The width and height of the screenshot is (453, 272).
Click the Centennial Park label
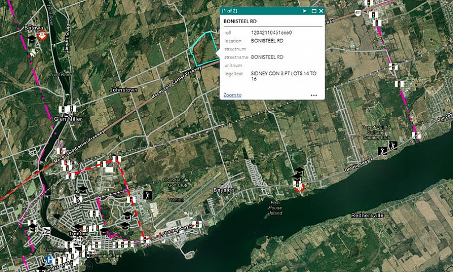point(105,256)
